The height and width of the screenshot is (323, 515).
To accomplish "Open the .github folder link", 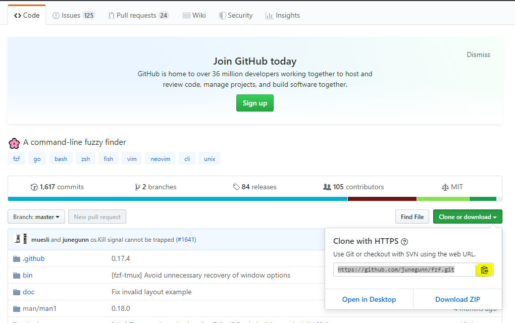I will (x=34, y=259).
